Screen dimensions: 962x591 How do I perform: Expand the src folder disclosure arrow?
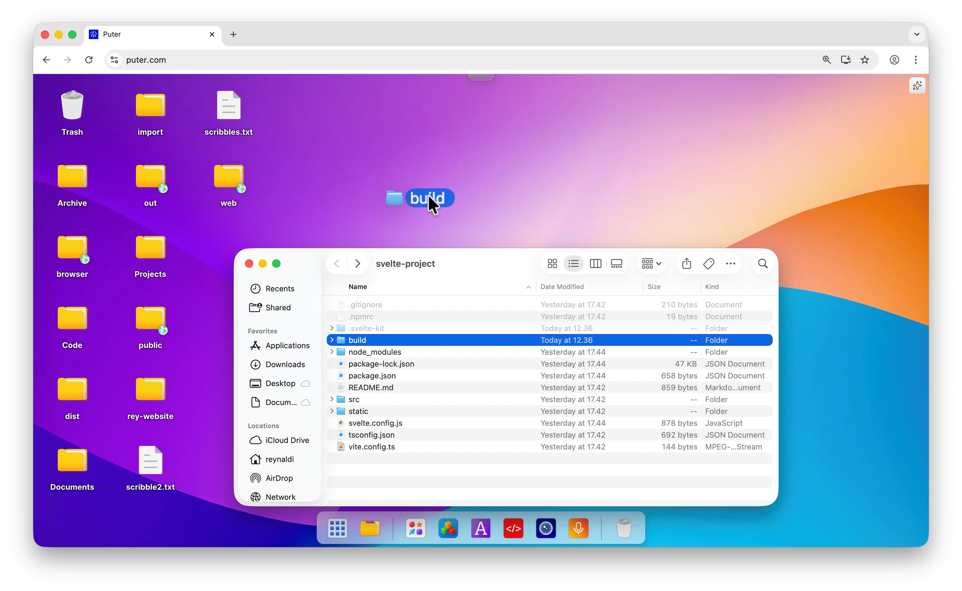[x=331, y=399]
